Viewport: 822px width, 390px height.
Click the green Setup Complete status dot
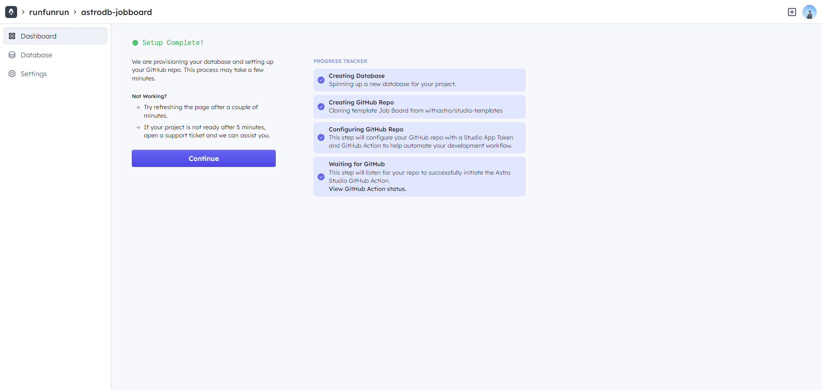[135, 43]
